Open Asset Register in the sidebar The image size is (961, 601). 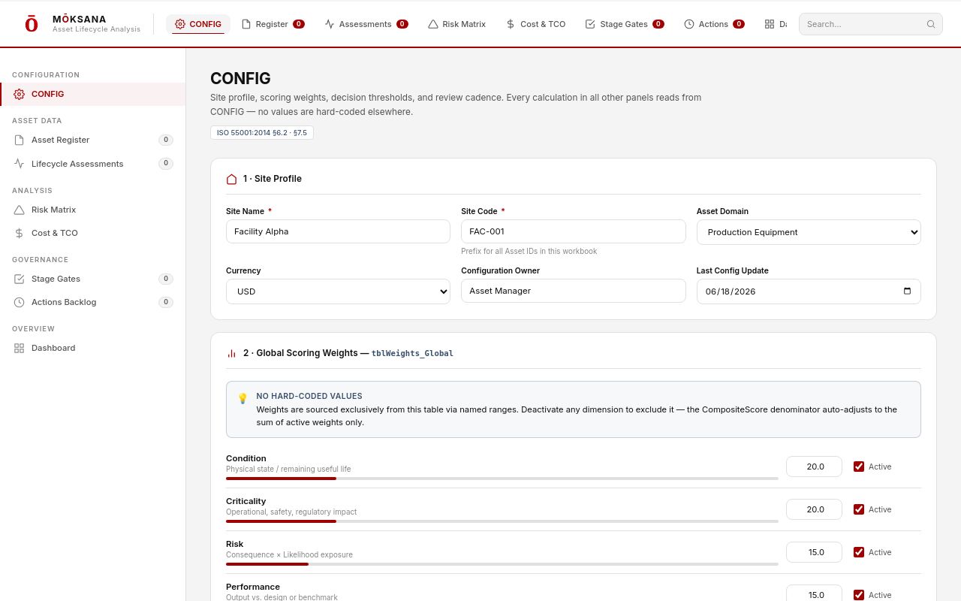tap(93, 140)
